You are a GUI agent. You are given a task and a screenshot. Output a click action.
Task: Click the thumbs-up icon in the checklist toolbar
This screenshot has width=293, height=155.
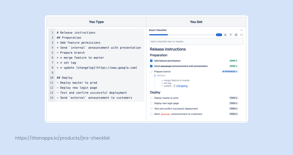click(225, 35)
